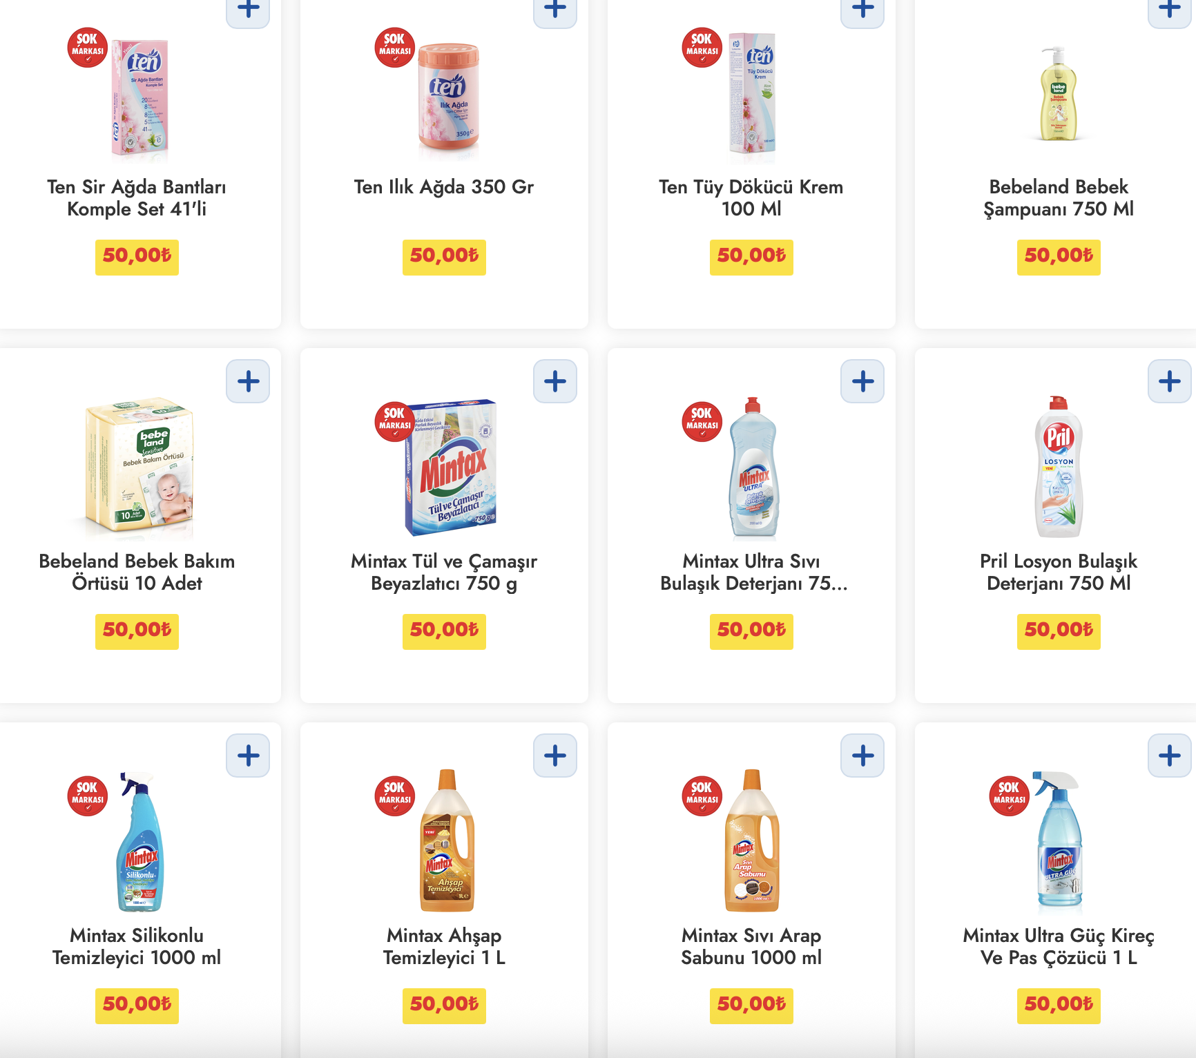Add Bebeland Bebek Bakım Örtüsü to cart

click(248, 381)
